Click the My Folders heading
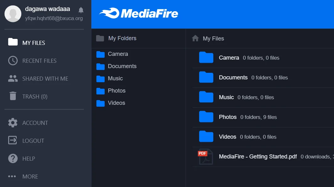The image size is (334, 187). [x=122, y=38]
